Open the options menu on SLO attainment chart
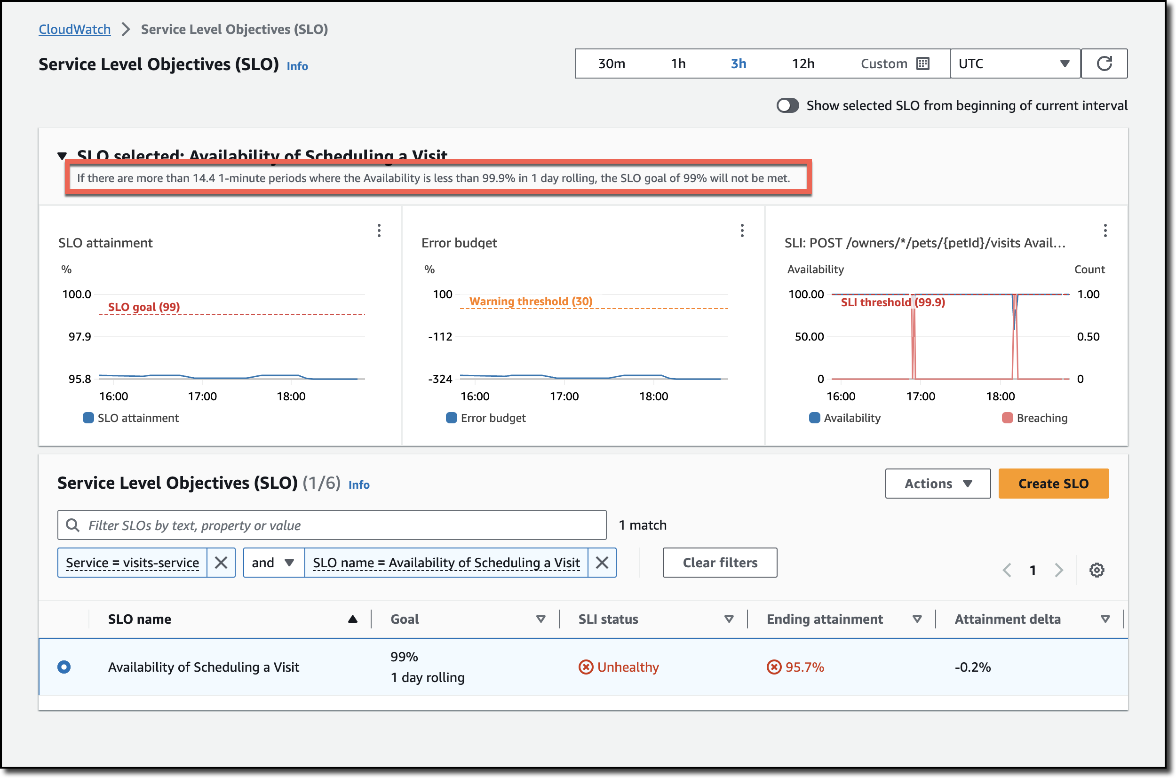1176x778 pixels. tap(379, 230)
